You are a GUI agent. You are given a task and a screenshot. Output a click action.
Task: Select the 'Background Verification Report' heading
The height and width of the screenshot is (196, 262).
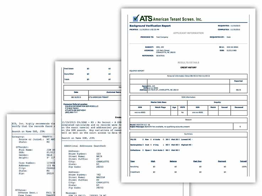pos(150,26)
